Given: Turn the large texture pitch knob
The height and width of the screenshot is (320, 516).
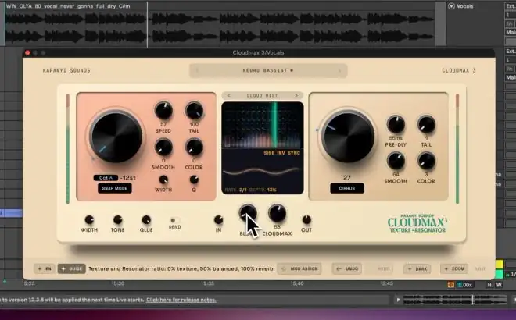Looking at the screenshot, I should 116,137.
